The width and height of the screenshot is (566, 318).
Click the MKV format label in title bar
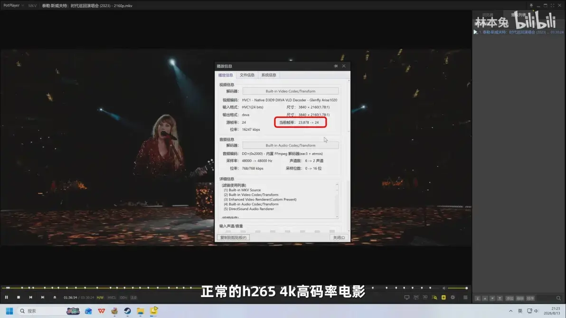click(x=32, y=6)
